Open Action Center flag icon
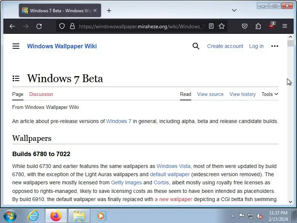 tap(241, 216)
